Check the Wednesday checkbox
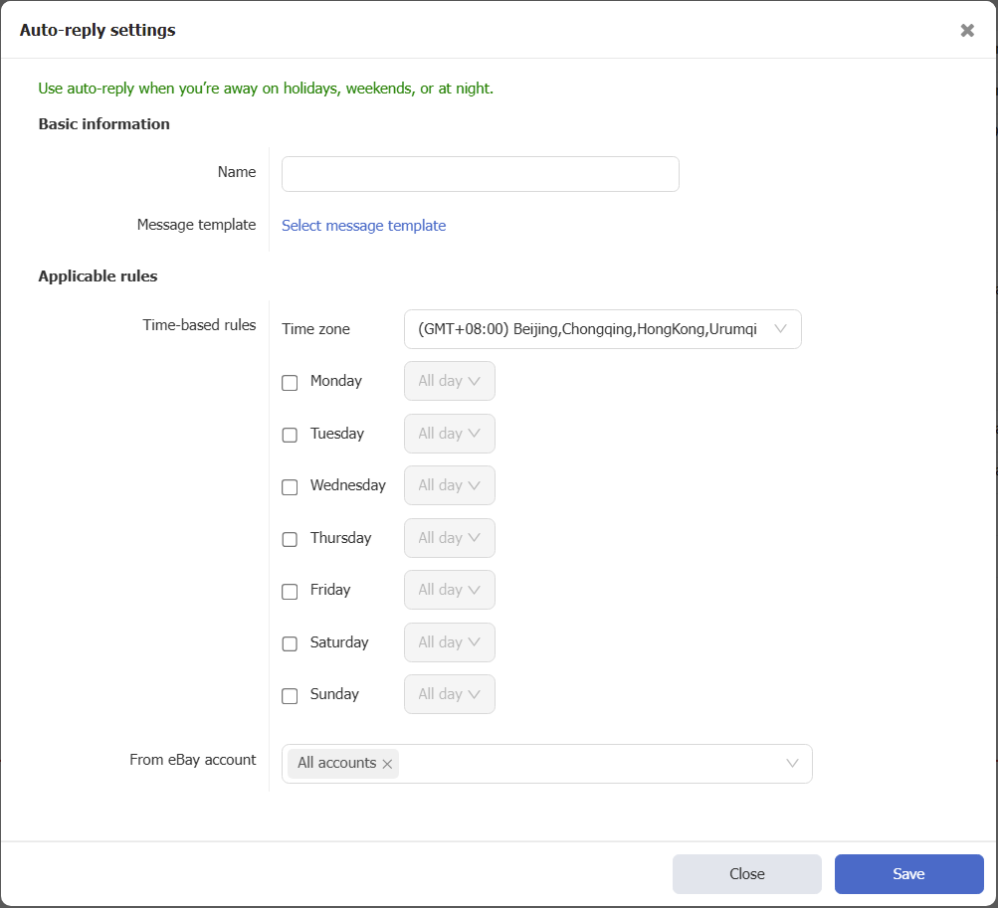 point(290,487)
